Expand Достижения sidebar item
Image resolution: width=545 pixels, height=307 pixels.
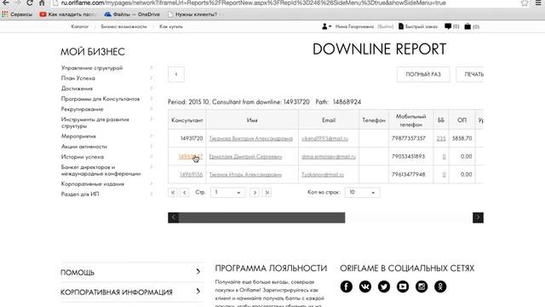(106, 89)
